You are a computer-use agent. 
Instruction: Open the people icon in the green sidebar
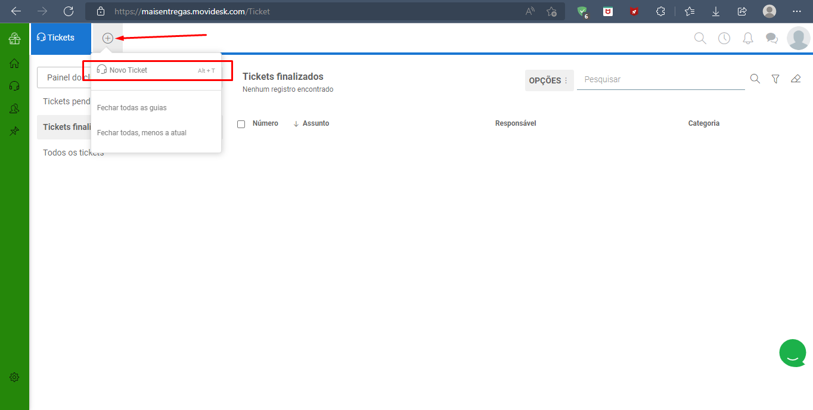click(14, 108)
